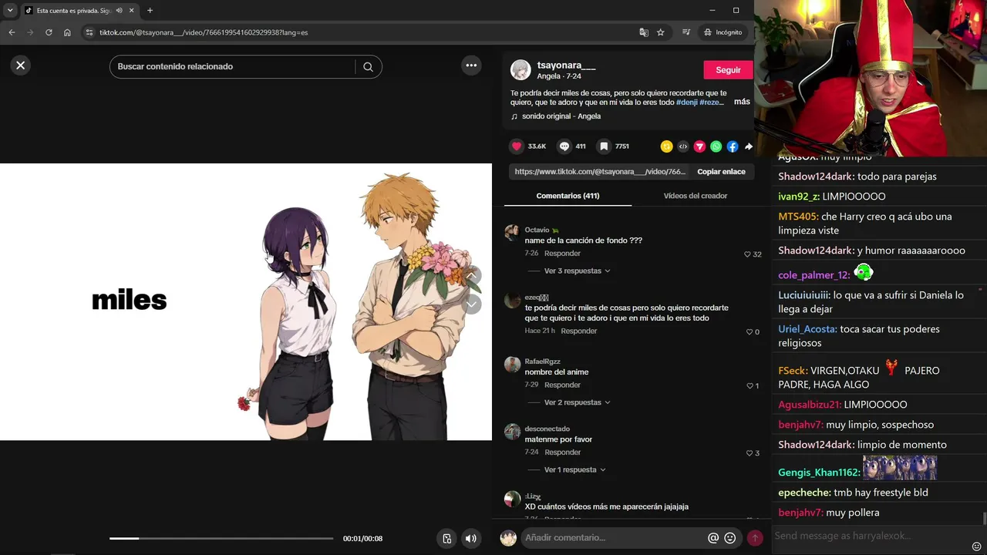Click the Copiar enlace button

point(721,172)
